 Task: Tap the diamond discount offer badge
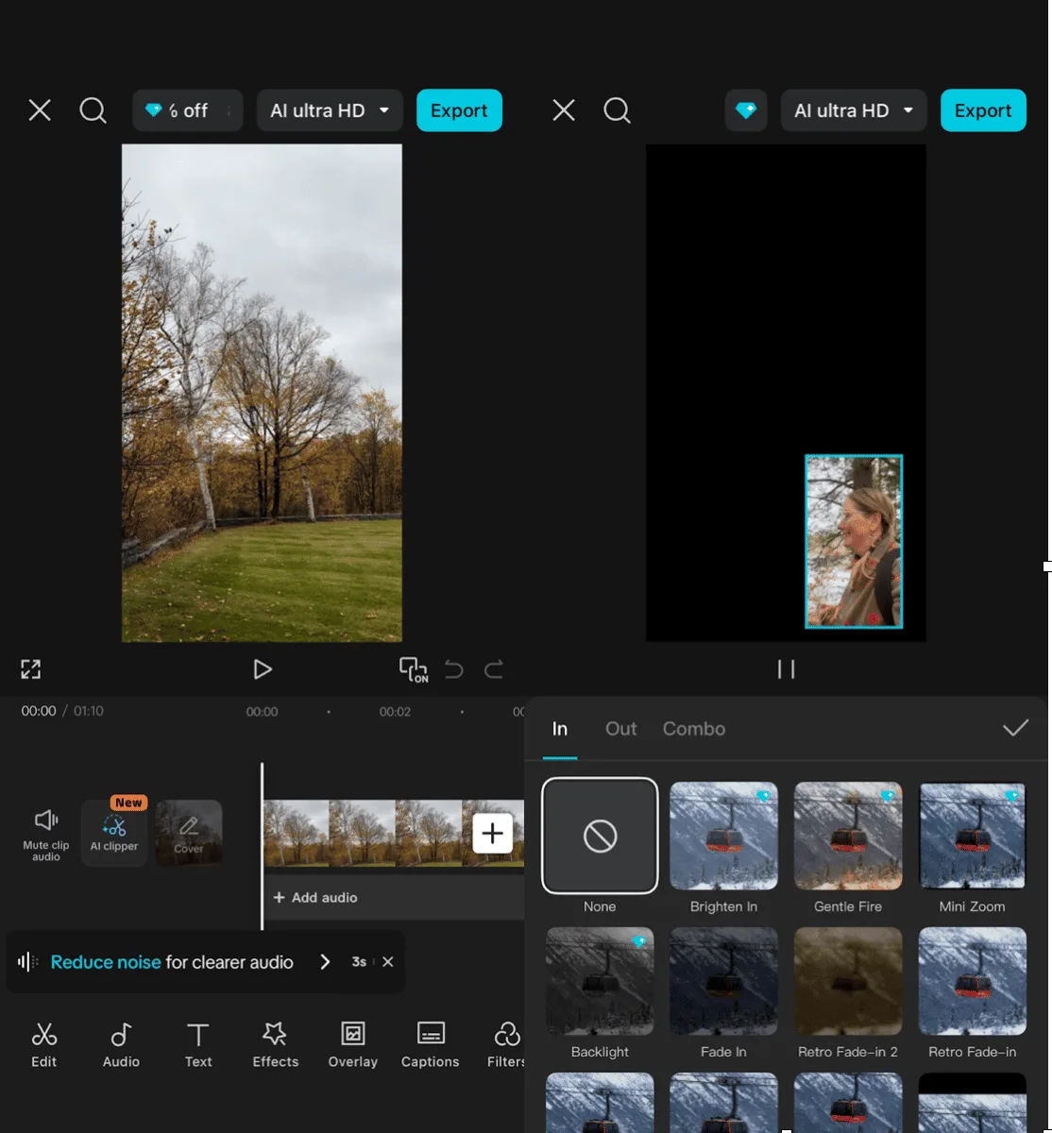188,110
